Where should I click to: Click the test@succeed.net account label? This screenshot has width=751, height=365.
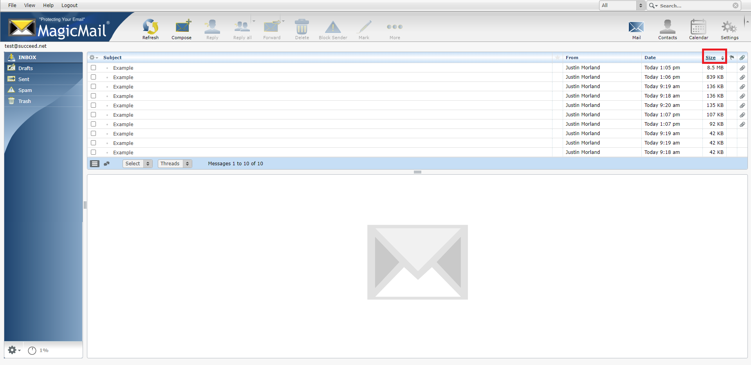25,46
